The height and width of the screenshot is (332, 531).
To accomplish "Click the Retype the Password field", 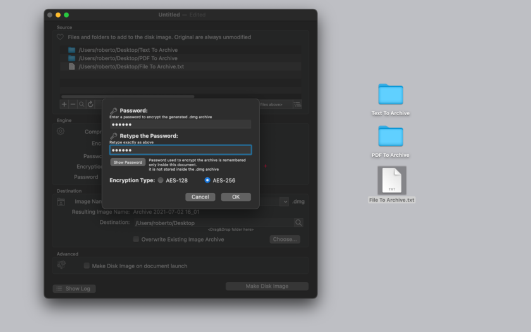I will 181,150.
